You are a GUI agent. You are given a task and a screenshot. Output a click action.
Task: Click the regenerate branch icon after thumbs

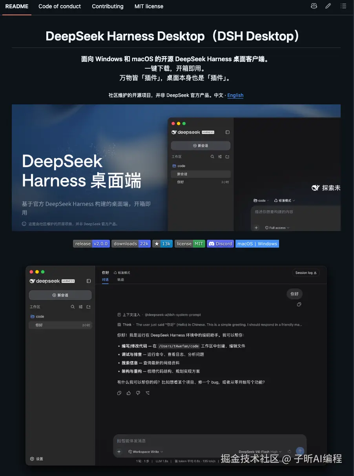148,393
